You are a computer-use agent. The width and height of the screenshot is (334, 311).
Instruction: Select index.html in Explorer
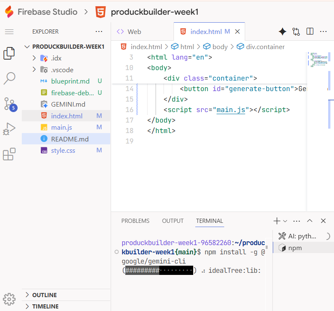pyautogui.click(x=66, y=116)
